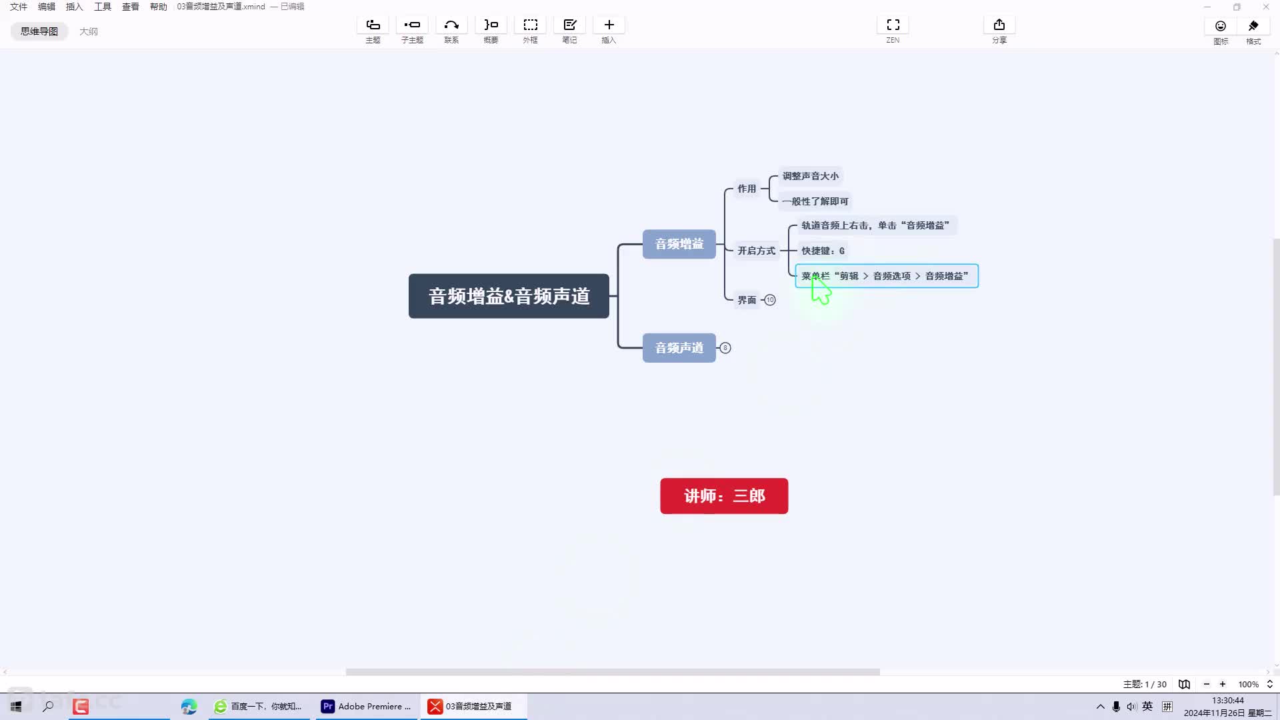Select the 开启方式 subtopic
This screenshot has width=1280, height=720.
(x=756, y=251)
